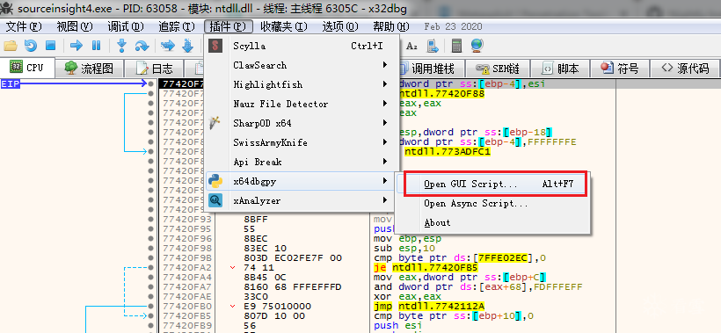Expand the Highlightfish submenu
The image size is (721, 333).
pyautogui.click(x=302, y=84)
